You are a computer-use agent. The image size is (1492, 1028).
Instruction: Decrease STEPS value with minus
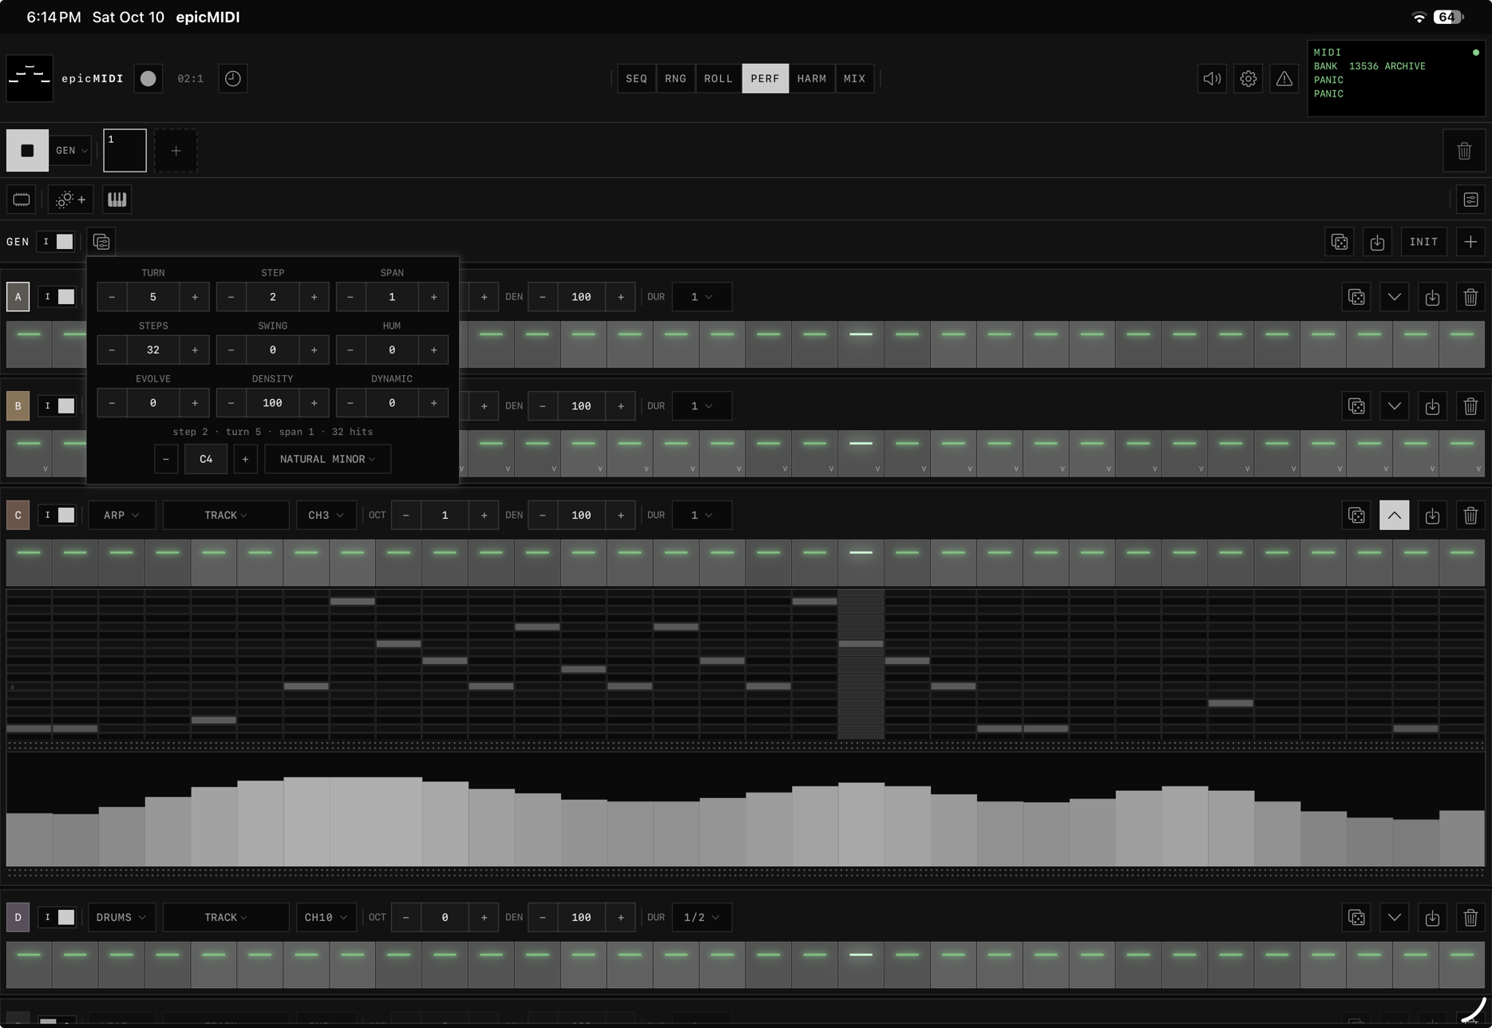pyautogui.click(x=112, y=350)
